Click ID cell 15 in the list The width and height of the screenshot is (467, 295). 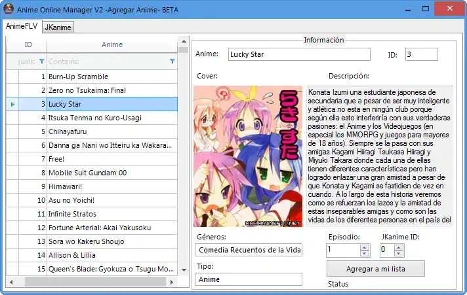point(32,269)
